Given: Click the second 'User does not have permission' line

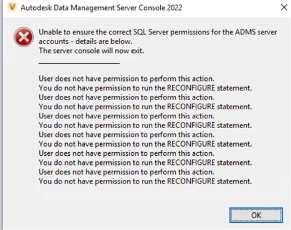Looking at the screenshot, I should pos(126,98).
